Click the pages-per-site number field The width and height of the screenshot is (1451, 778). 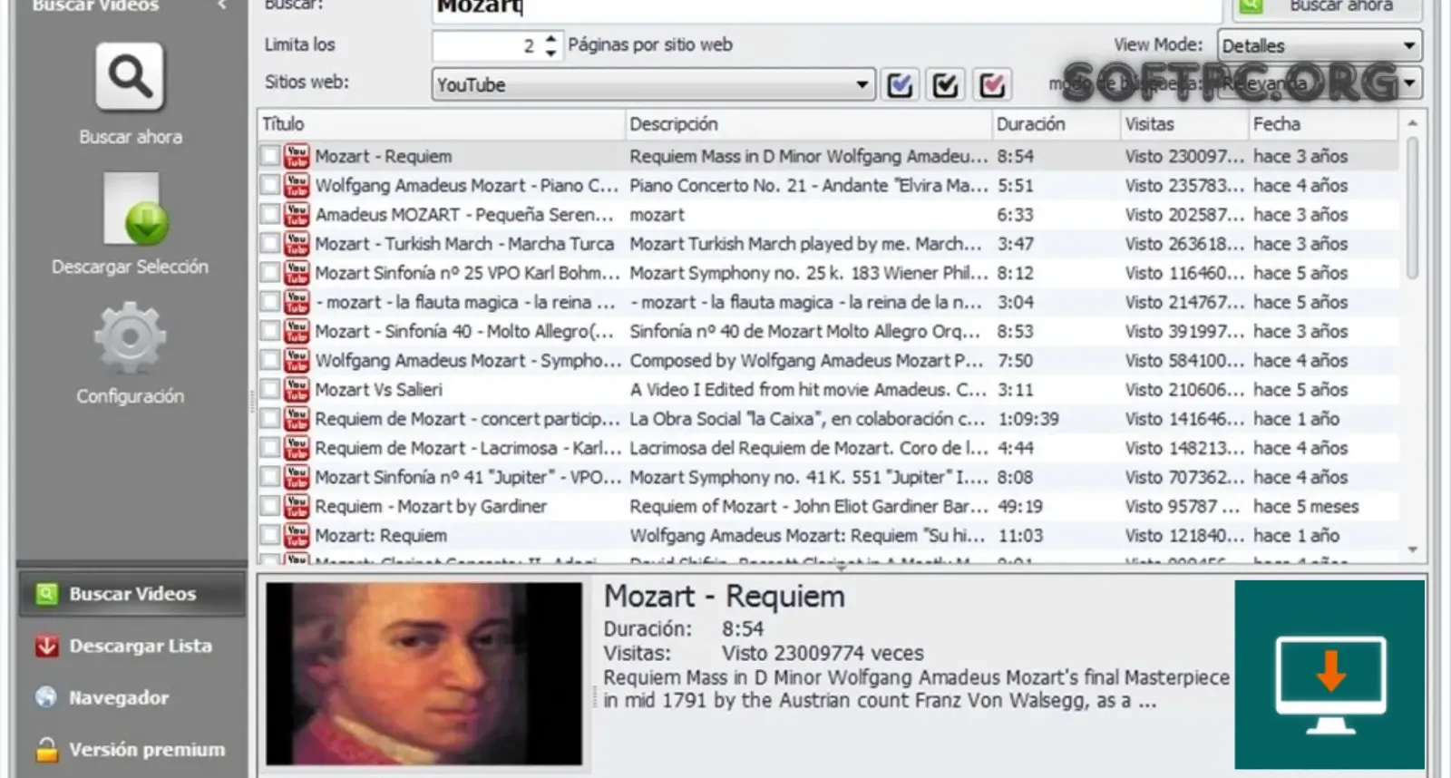487,45
